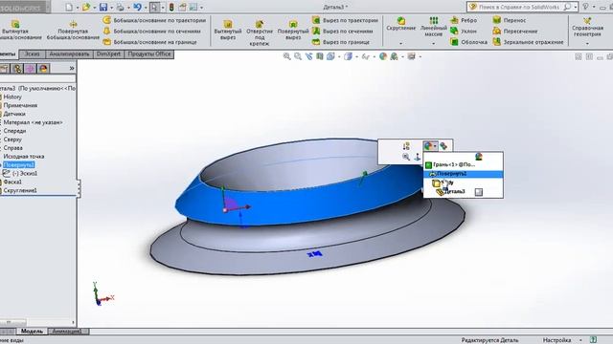
Task: Select the Сверху plane in tree
Action: click(x=12, y=140)
